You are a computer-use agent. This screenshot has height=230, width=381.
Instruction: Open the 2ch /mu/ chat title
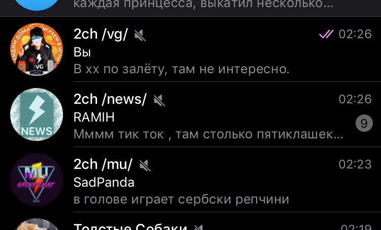(103, 164)
